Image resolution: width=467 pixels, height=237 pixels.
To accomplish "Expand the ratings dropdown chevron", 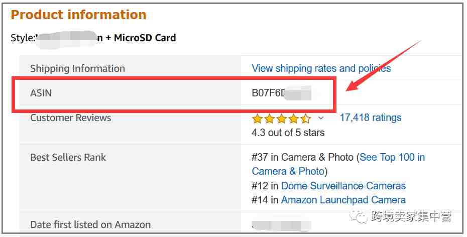I will click(321, 118).
